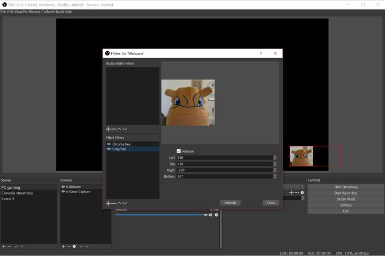Click the Bottom crop value stepper
Screen dimensions: 385x256
point(275,176)
